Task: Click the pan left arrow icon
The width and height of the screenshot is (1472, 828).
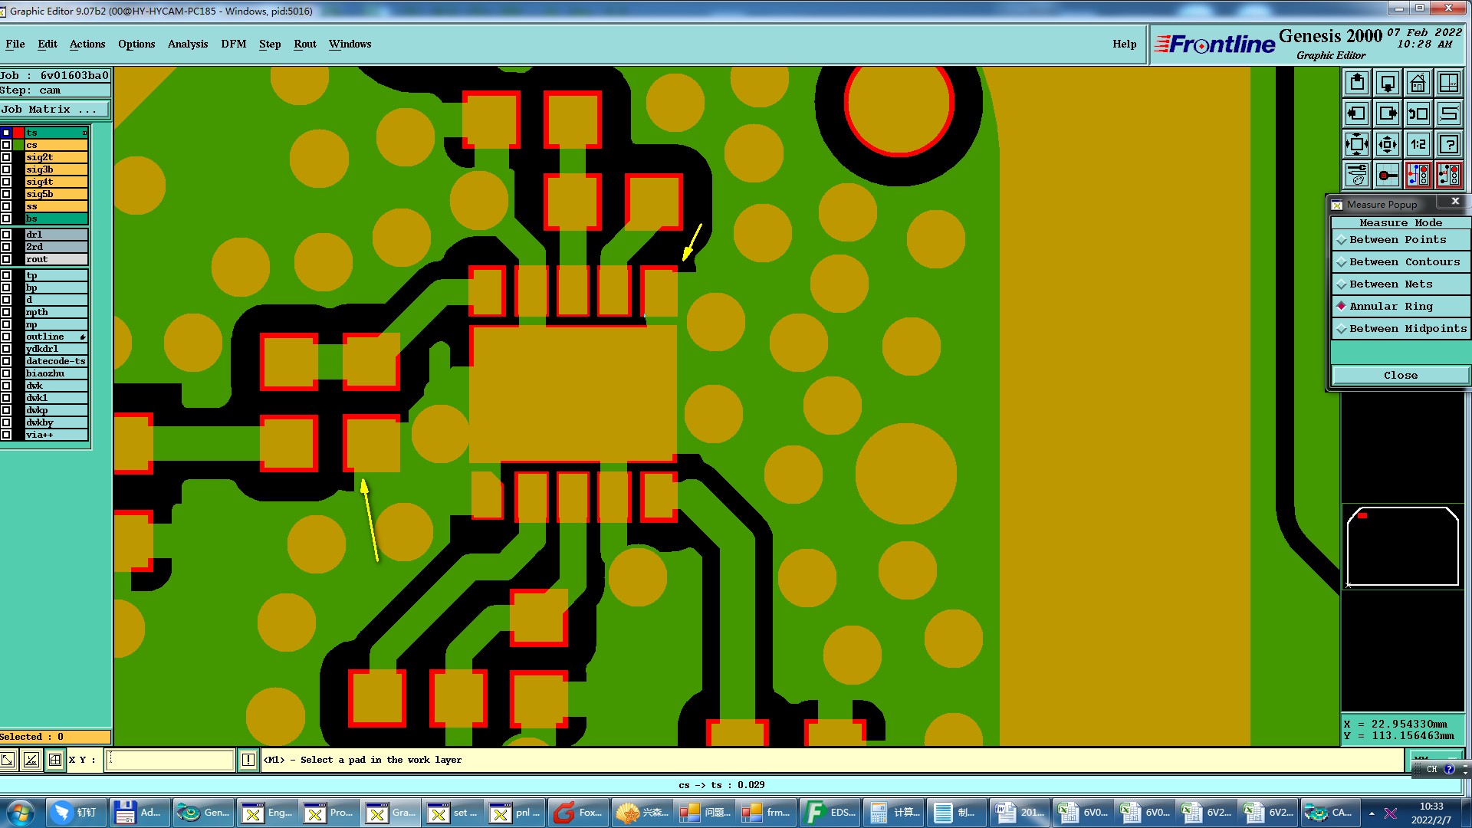Action: pos(1356,113)
